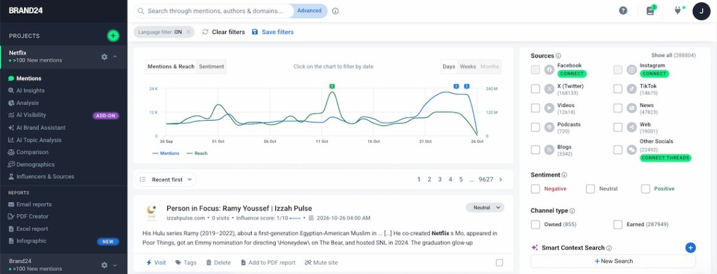Check Podcasts source filter
717x274 pixels.
point(535,127)
